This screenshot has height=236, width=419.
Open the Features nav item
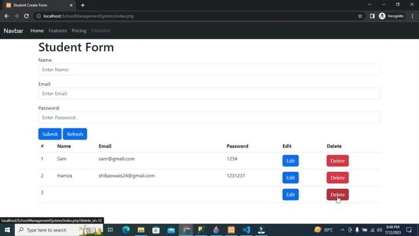[58, 31]
